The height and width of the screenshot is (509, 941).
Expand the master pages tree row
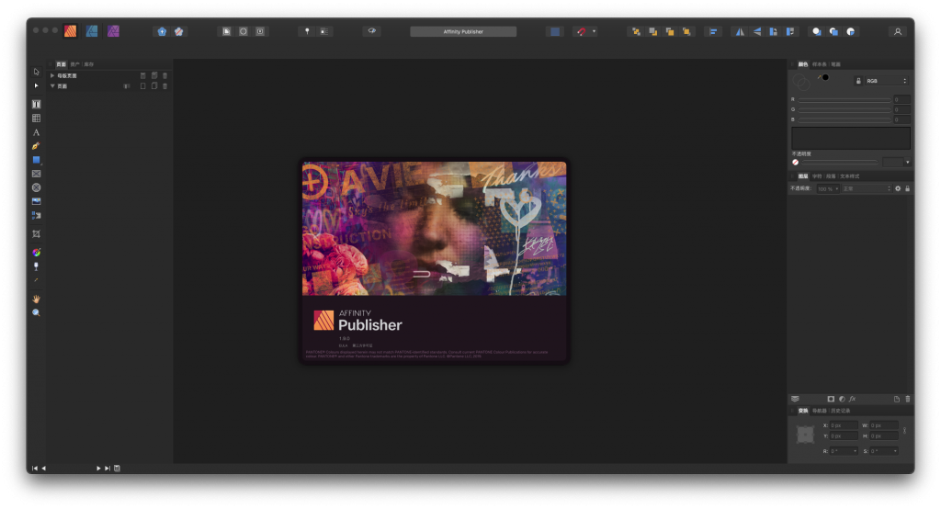(x=52, y=75)
